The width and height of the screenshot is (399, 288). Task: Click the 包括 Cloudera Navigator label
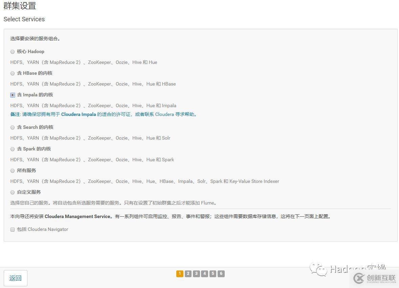(43, 229)
